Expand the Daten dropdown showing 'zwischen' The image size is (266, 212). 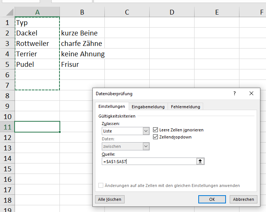146,147
